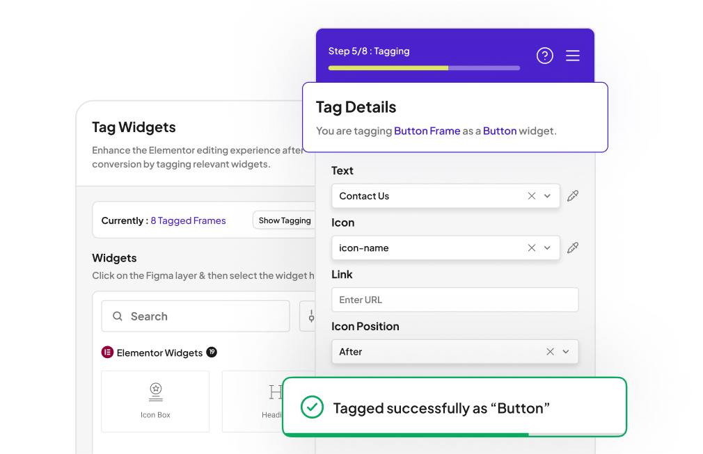Open the 8 Tagged Frames link
703x454 pixels.
(189, 220)
